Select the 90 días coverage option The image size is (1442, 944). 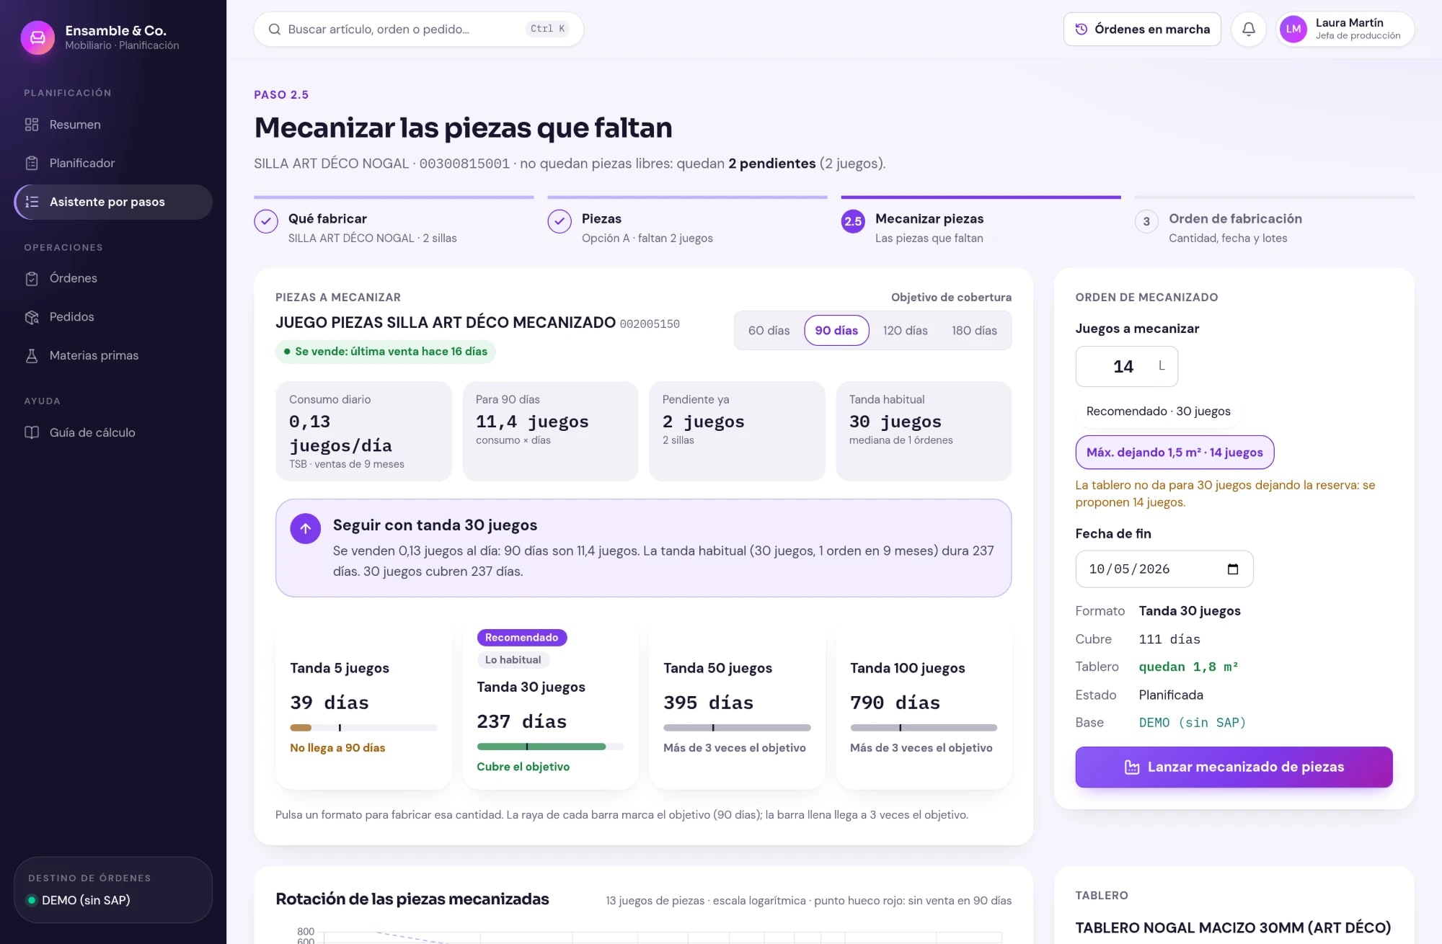(x=836, y=331)
